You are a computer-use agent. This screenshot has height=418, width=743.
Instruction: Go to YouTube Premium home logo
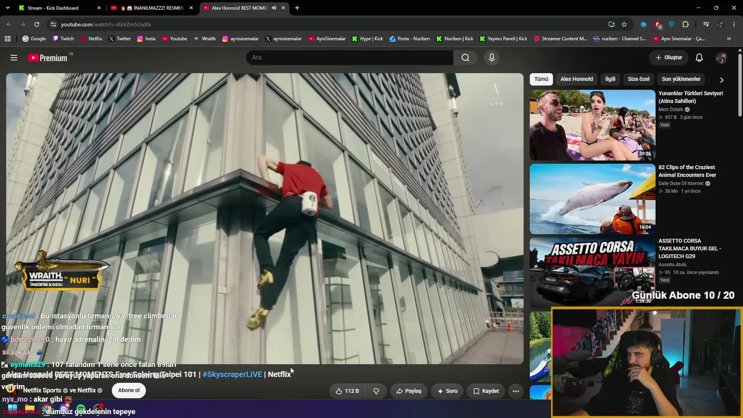click(x=48, y=57)
